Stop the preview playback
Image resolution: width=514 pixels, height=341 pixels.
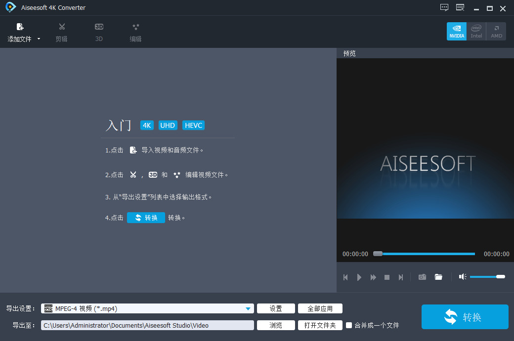(387, 277)
